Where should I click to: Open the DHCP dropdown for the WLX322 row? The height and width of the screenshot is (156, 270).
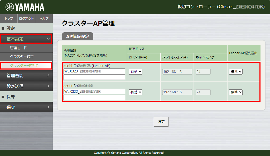point(135,92)
